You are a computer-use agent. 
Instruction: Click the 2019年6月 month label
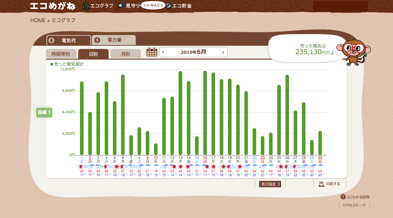[x=193, y=52]
